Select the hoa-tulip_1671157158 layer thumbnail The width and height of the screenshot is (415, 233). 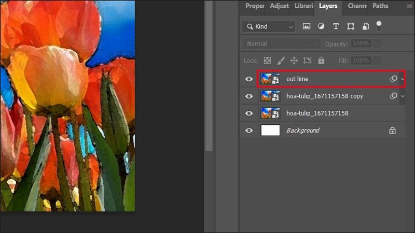pos(270,113)
